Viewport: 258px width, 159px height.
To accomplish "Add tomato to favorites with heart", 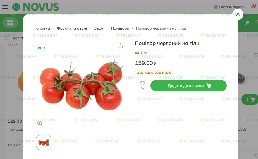I will coord(143,83).
